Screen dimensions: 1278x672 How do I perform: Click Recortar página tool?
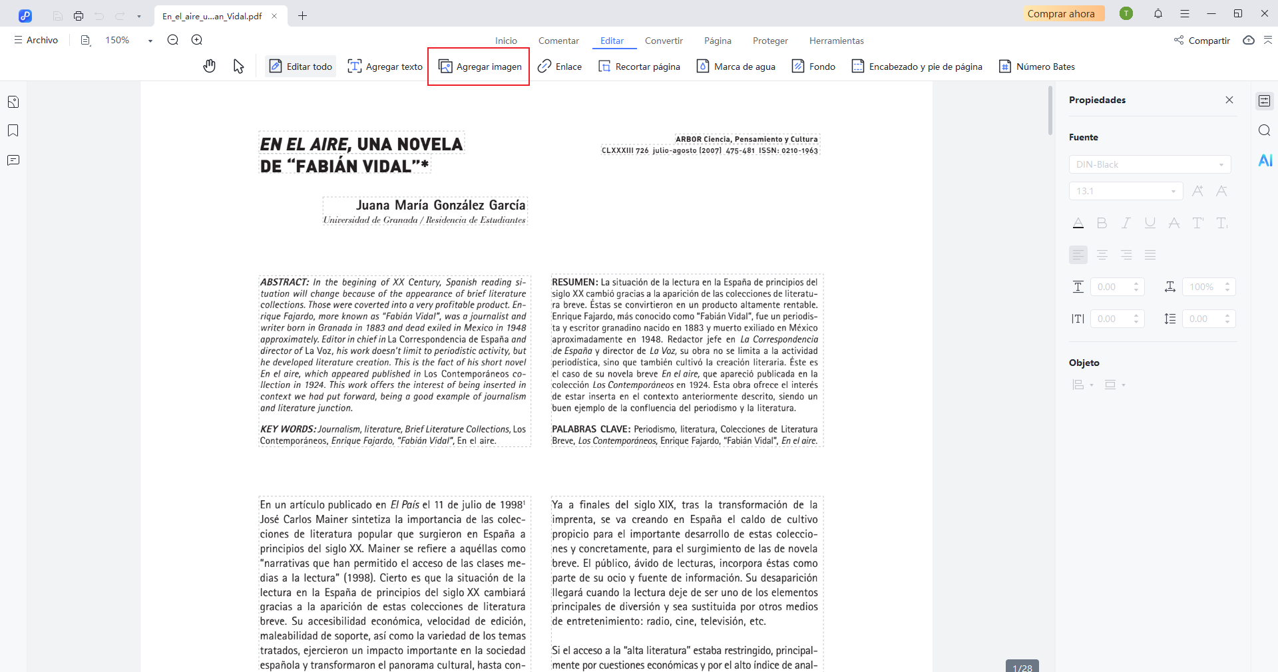[x=639, y=67]
